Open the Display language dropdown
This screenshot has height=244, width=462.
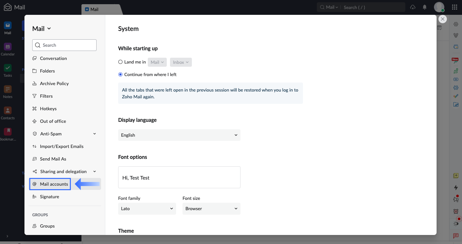[179, 135]
